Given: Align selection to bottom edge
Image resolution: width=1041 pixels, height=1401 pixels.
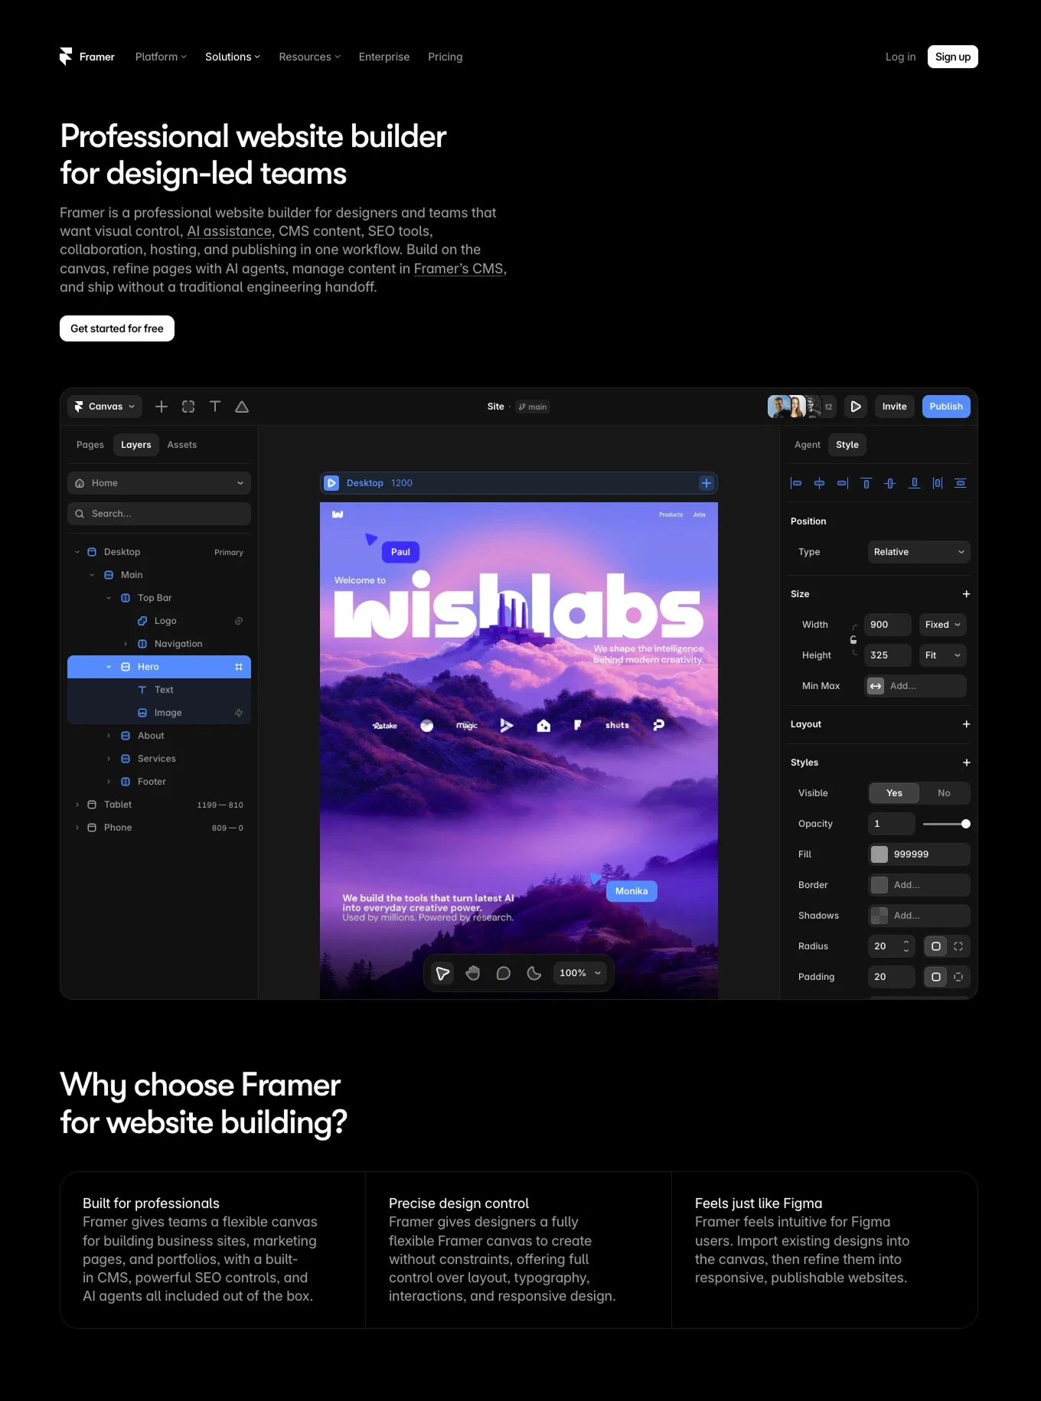Looking at the screenshot, I should 914,483.
